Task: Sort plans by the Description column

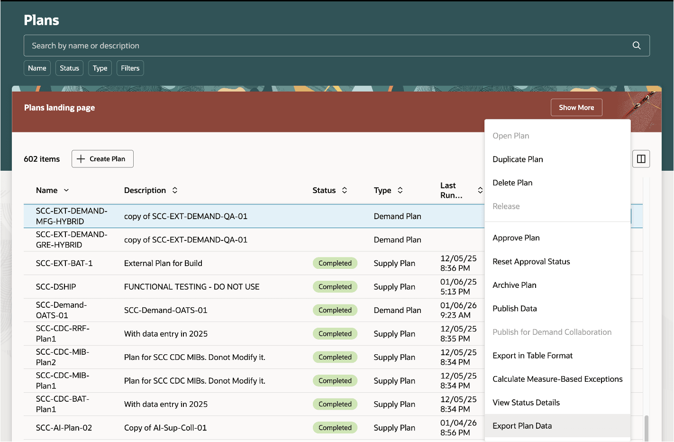Action: coord(175,190)
